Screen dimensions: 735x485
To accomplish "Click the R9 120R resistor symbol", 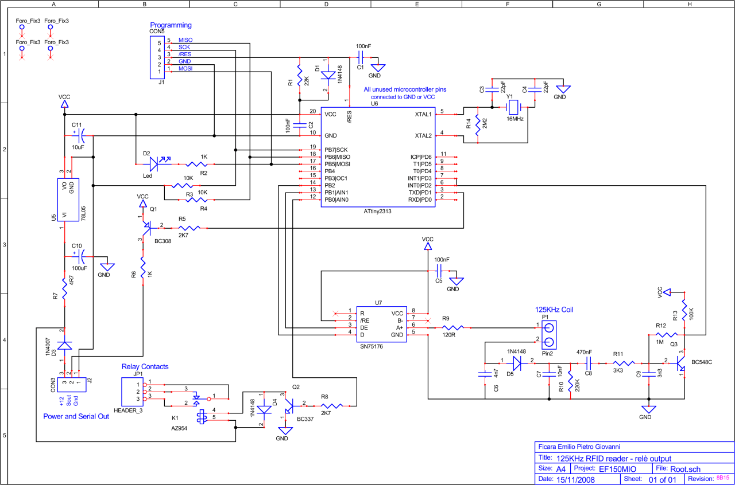I will click(x=452, y=328).
